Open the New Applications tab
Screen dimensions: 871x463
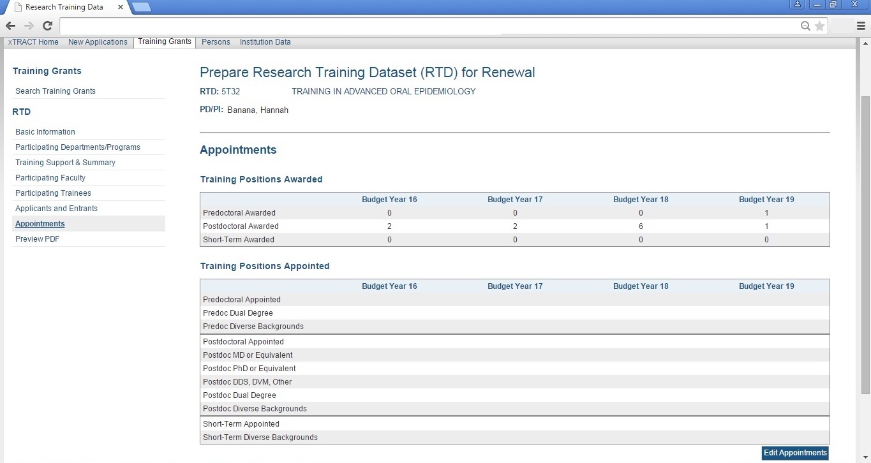(98, 42)
